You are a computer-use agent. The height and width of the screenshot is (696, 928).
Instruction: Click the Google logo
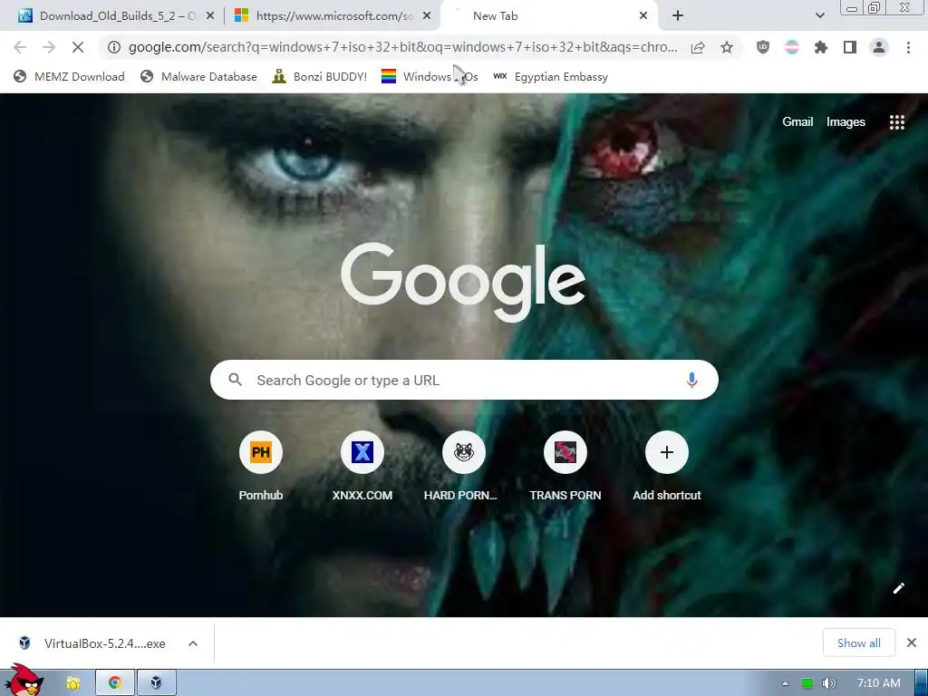(x=463, y=282)
